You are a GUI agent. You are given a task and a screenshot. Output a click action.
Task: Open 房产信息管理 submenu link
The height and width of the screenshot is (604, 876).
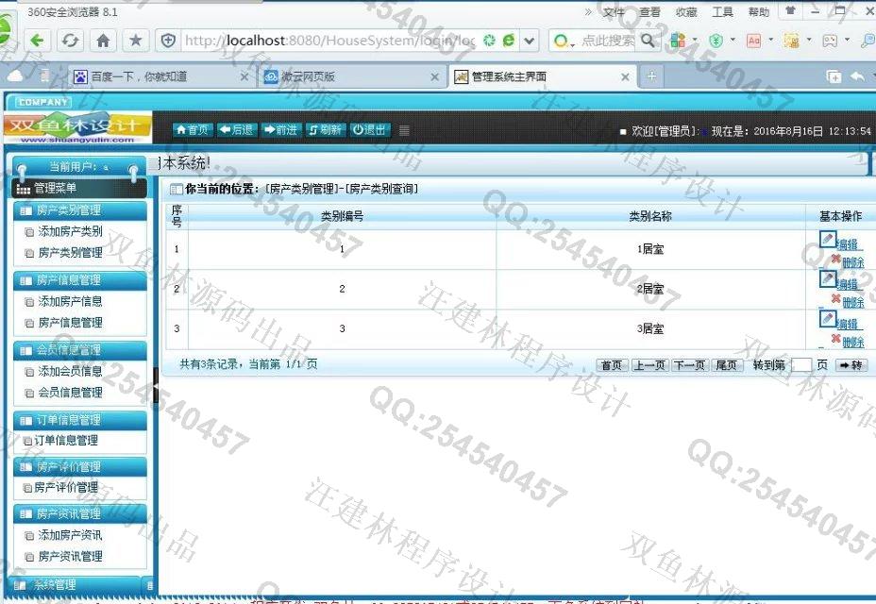tap(70, 323)
